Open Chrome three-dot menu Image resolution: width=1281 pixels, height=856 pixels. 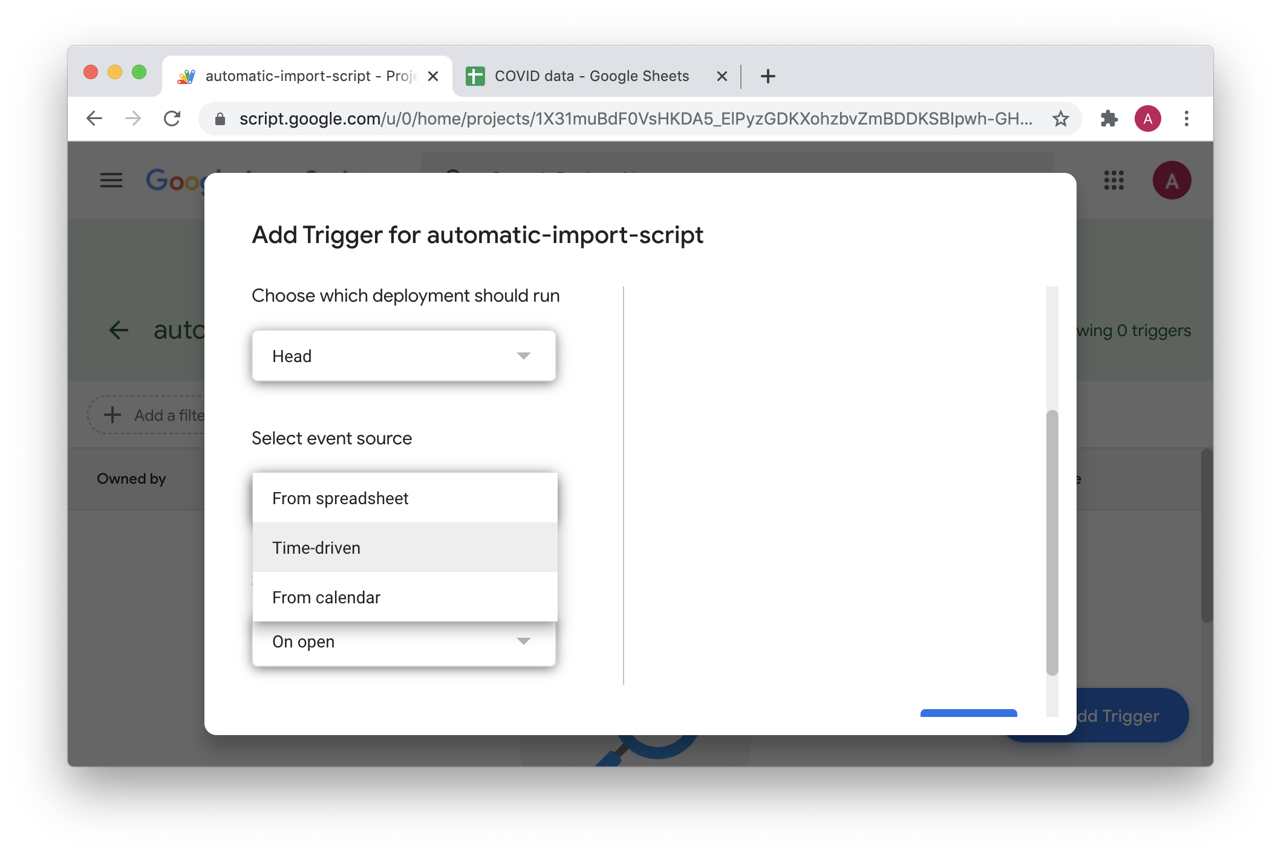(1186, 118)
